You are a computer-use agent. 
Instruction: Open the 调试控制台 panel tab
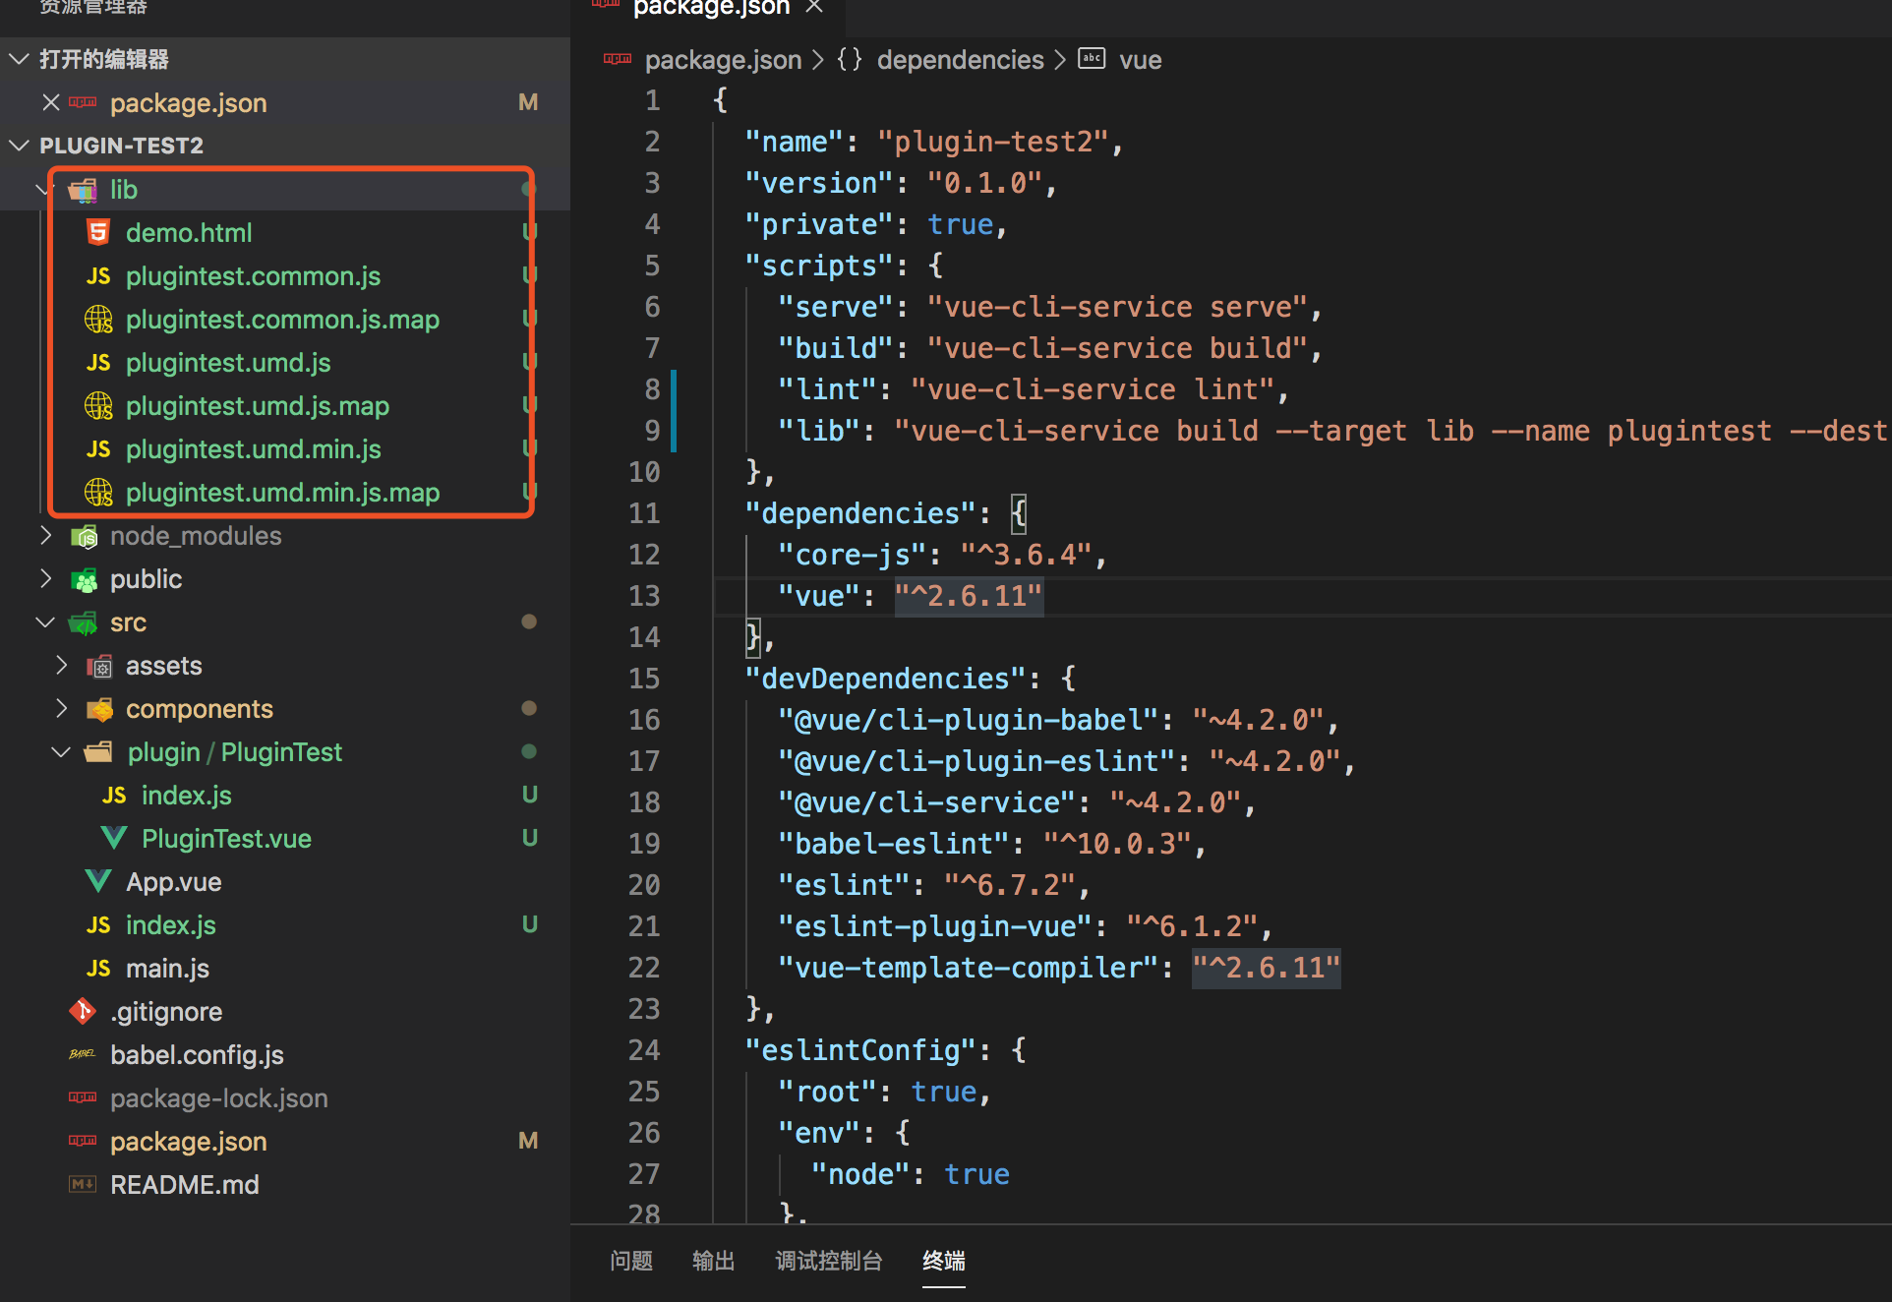[x=828, y=1261]
